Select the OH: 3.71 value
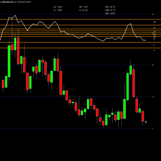Image resolution: width=161 pixels, height=161 pixels. (110, 10)
